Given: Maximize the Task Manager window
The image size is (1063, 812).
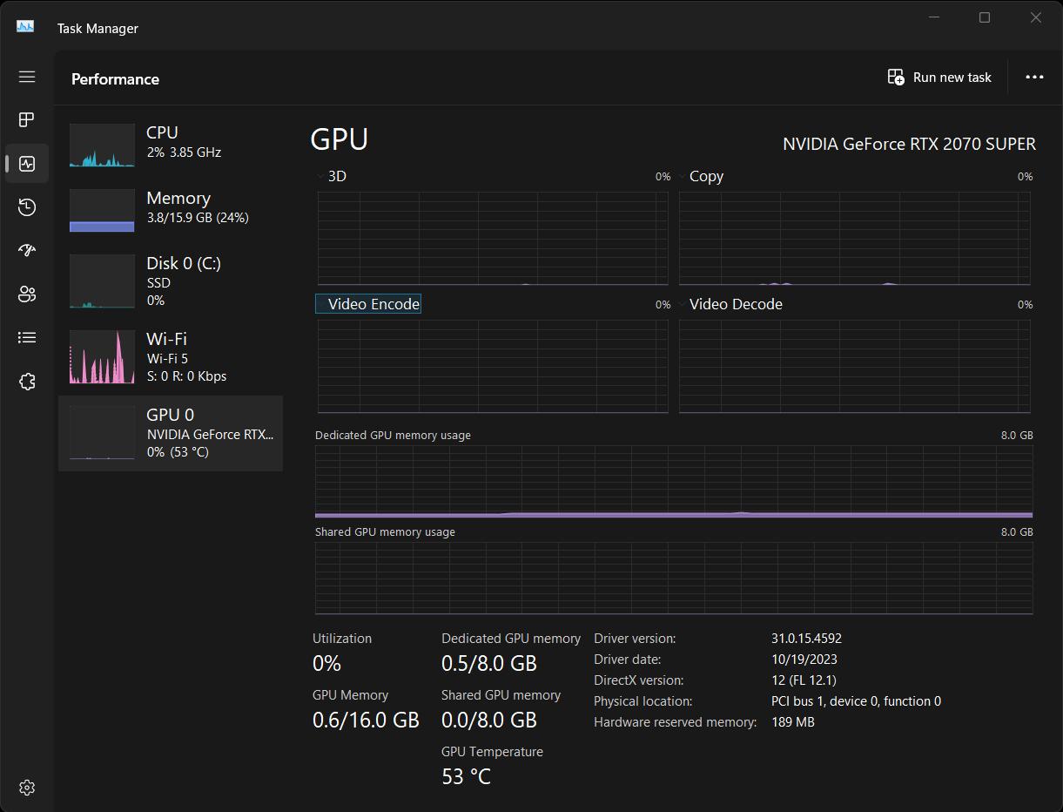Looking at the screenshot, I should 985,17.
